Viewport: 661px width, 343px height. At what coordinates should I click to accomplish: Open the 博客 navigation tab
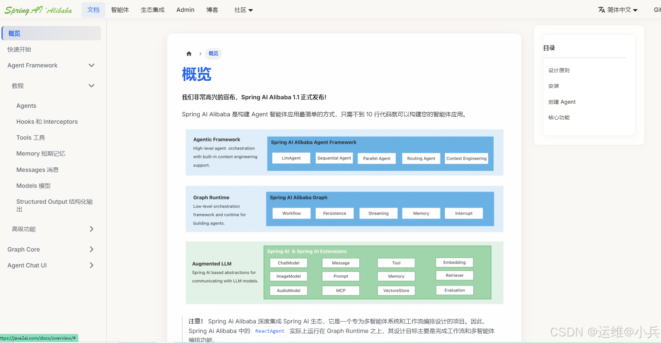[212, 10]
